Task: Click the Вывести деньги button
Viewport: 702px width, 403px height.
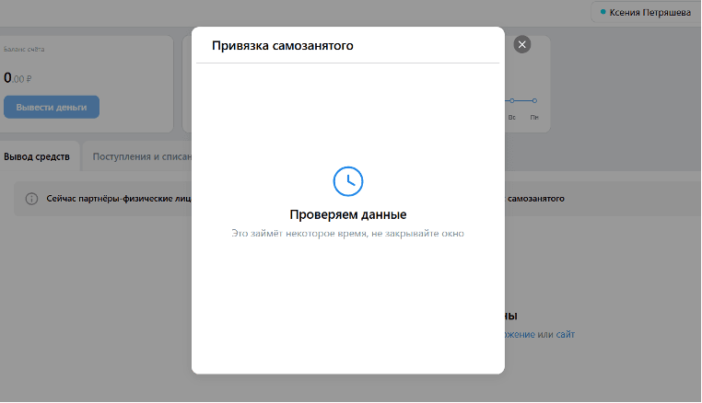Action: point(52,107)
